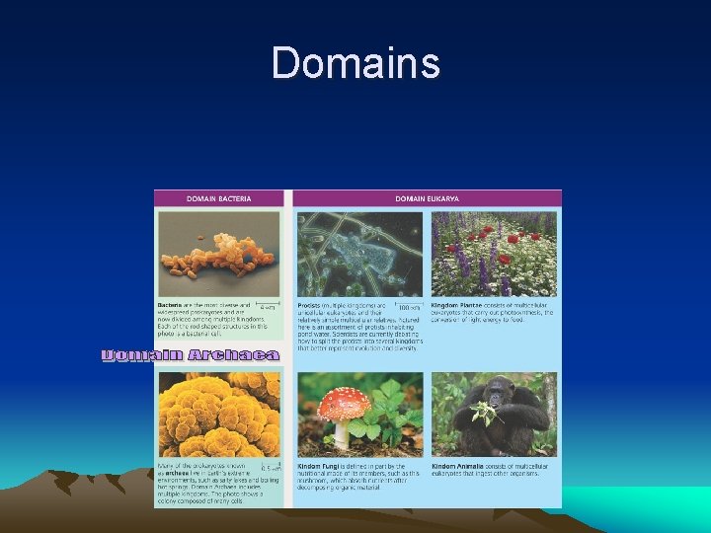The width and height of the screenshot is (711, 533).
Task: Click the Bacteria description paragraph
Action: (x=213, y=319)
